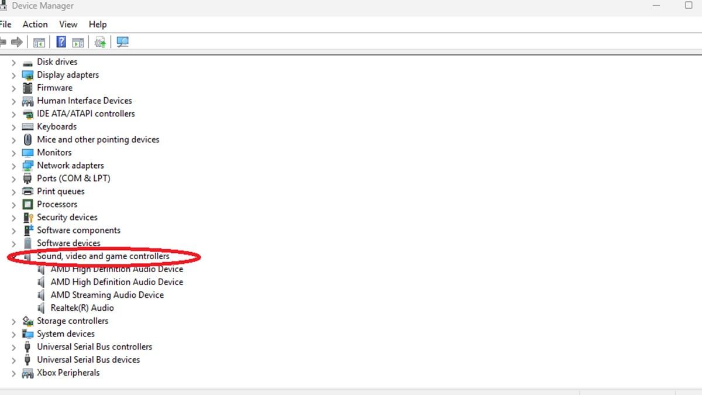Expand the Storage controllers node arrow

pyautogui.click(x=13, y=321)
